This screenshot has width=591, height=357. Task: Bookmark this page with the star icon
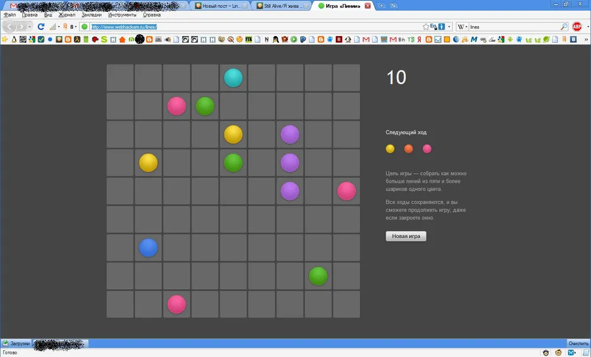point(426,27)
